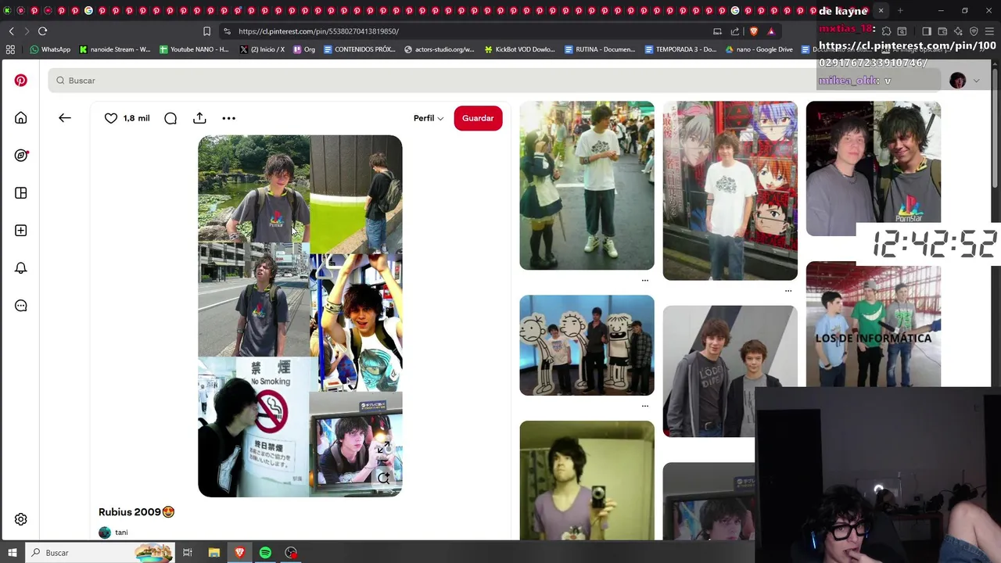Open a new browser tab with plus
The image size is (1001, 563).
[x=900, y=11]
